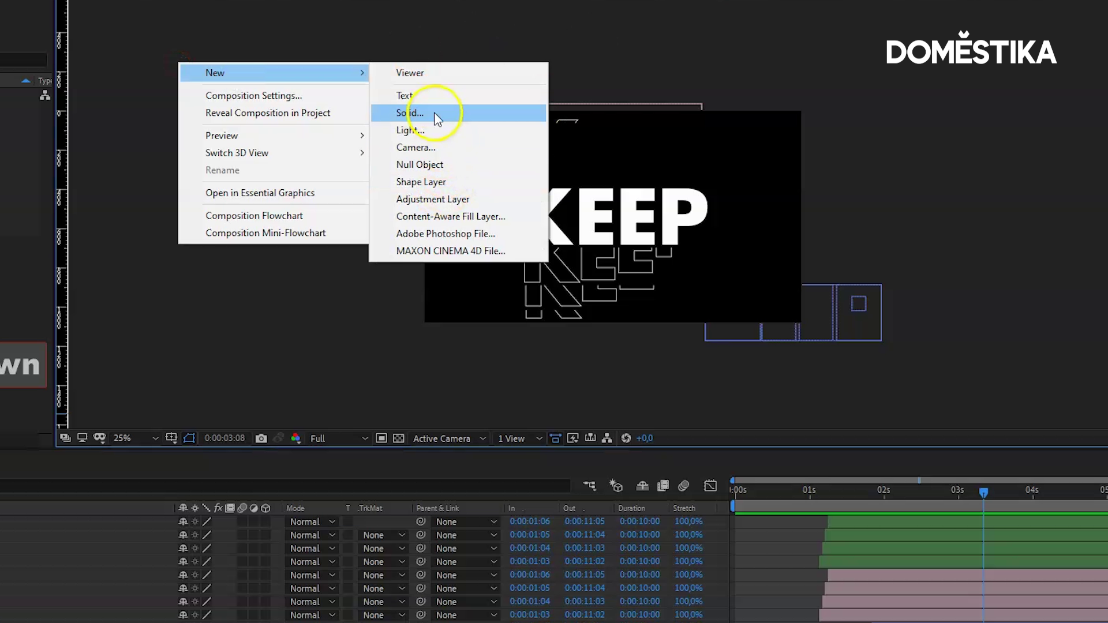Screen dimensions: 1108x623
Task: Open the 1 View layout dropdown
Action: pyautogui.click(x=519, y=438)
